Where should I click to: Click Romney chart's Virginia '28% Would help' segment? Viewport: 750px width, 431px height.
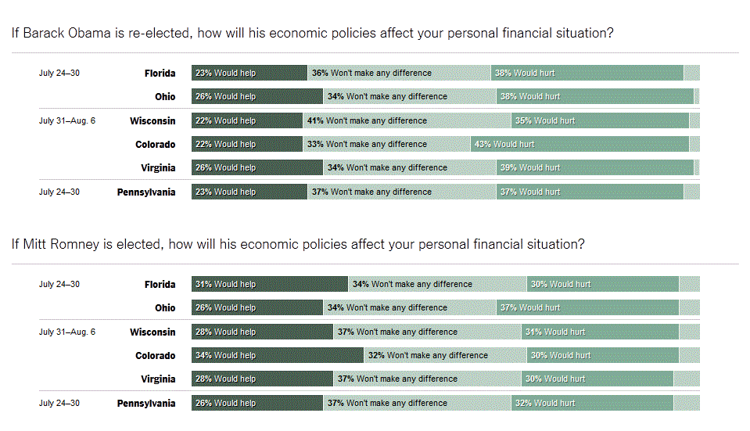(262, 379)
